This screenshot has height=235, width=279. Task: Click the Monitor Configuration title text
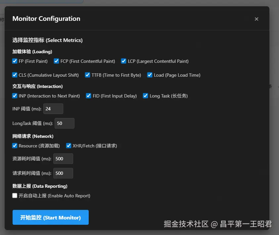pos(46,19)
